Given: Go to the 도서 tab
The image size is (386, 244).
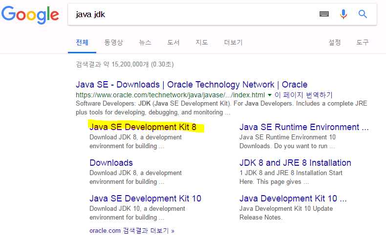Looking at the screenshot, I should coord(173,43).
